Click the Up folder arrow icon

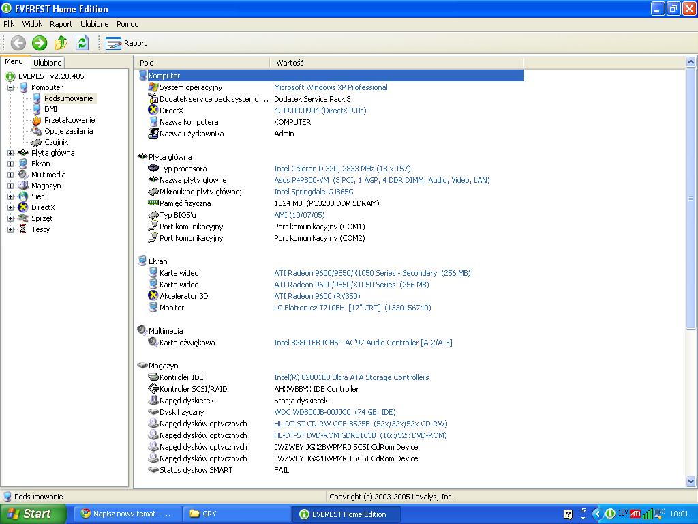click(x=61, y=43)
